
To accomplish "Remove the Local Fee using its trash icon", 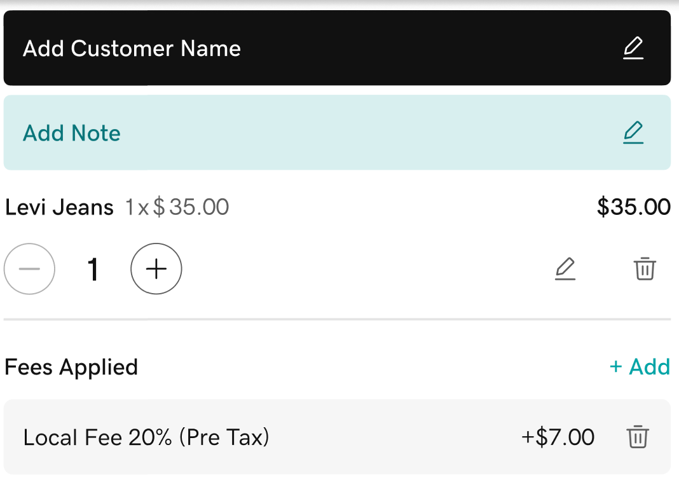I will [x=638, y=437].
